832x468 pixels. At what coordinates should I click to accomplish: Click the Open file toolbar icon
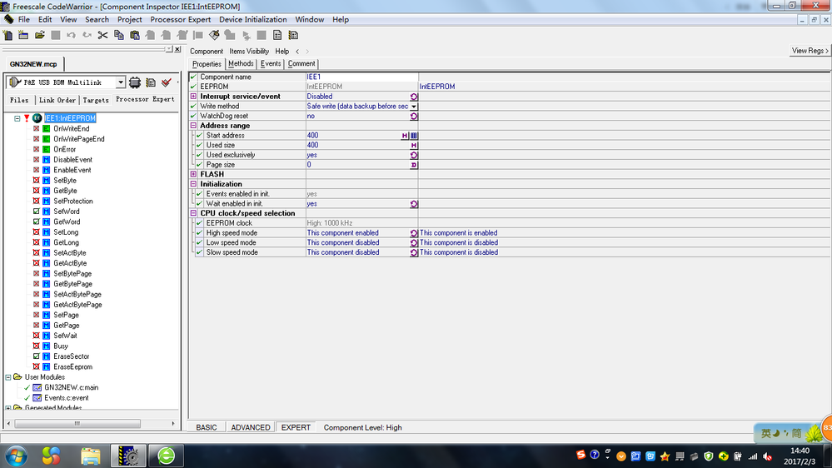[39, 36]
